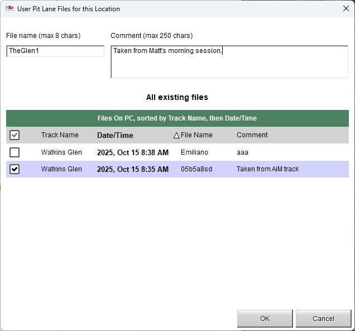Click the sort triangle beside File Name
Viewport: 355px width, 331px height.
click(176, 136)
